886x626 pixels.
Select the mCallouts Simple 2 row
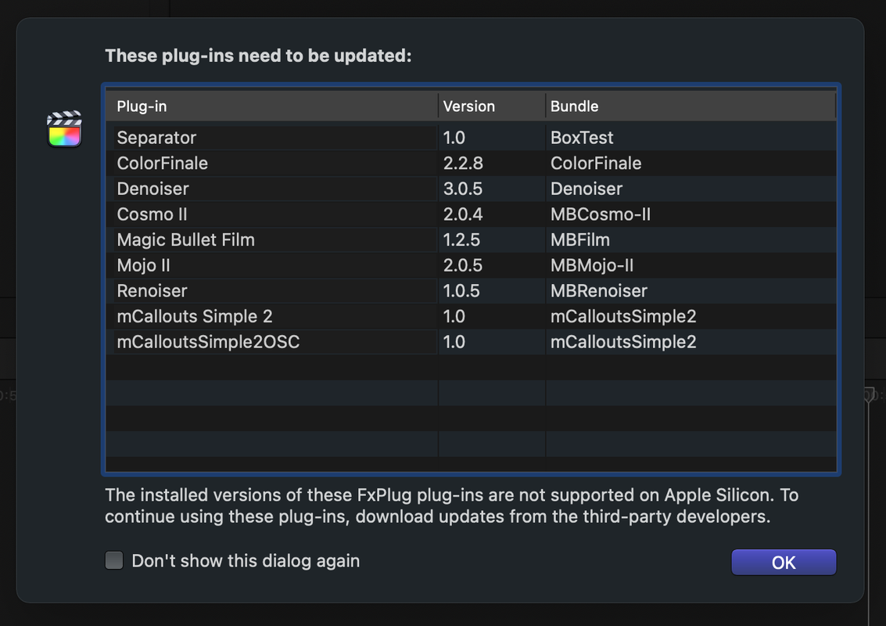point(471,316)
